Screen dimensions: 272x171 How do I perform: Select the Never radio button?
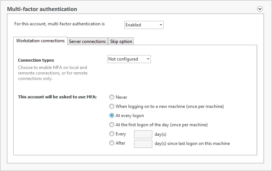click(112, 97)
